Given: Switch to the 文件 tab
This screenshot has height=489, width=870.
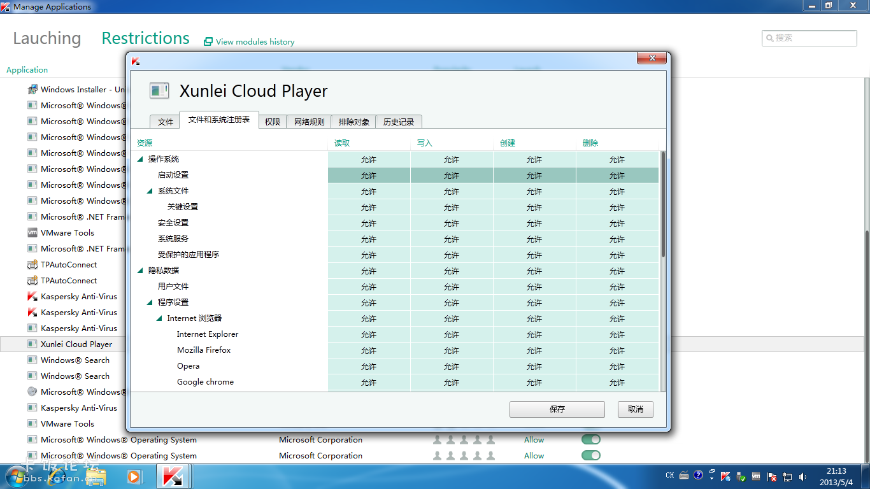Looking at the screenshot, I should coord(165,122).
